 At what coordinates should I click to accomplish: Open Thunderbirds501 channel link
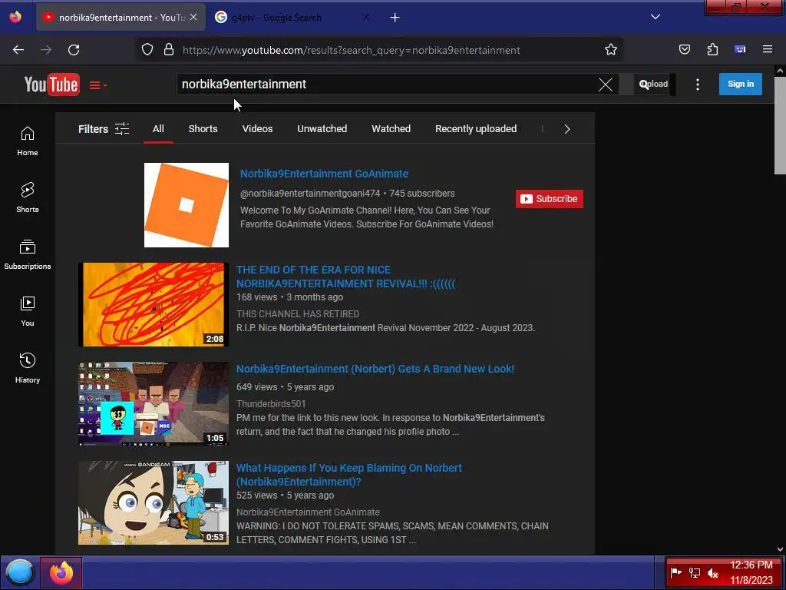271,404
